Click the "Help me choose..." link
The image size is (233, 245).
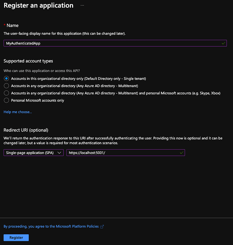coord(17,111)
